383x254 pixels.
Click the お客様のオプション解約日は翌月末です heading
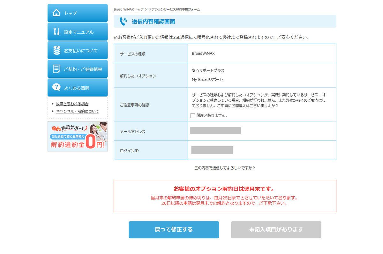point(225,189)
